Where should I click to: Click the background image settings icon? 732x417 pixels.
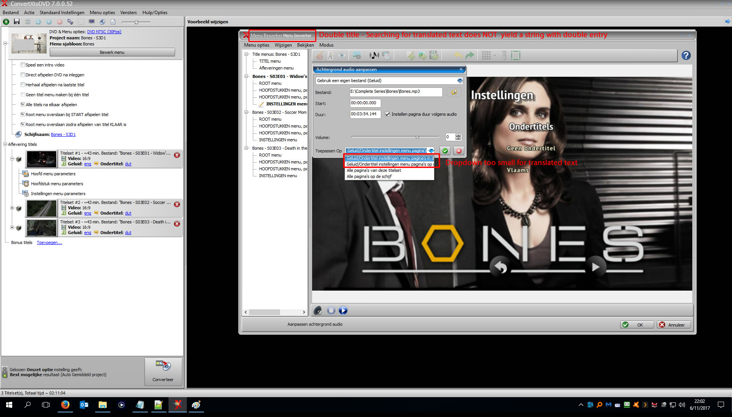click(x=357, y=56)
